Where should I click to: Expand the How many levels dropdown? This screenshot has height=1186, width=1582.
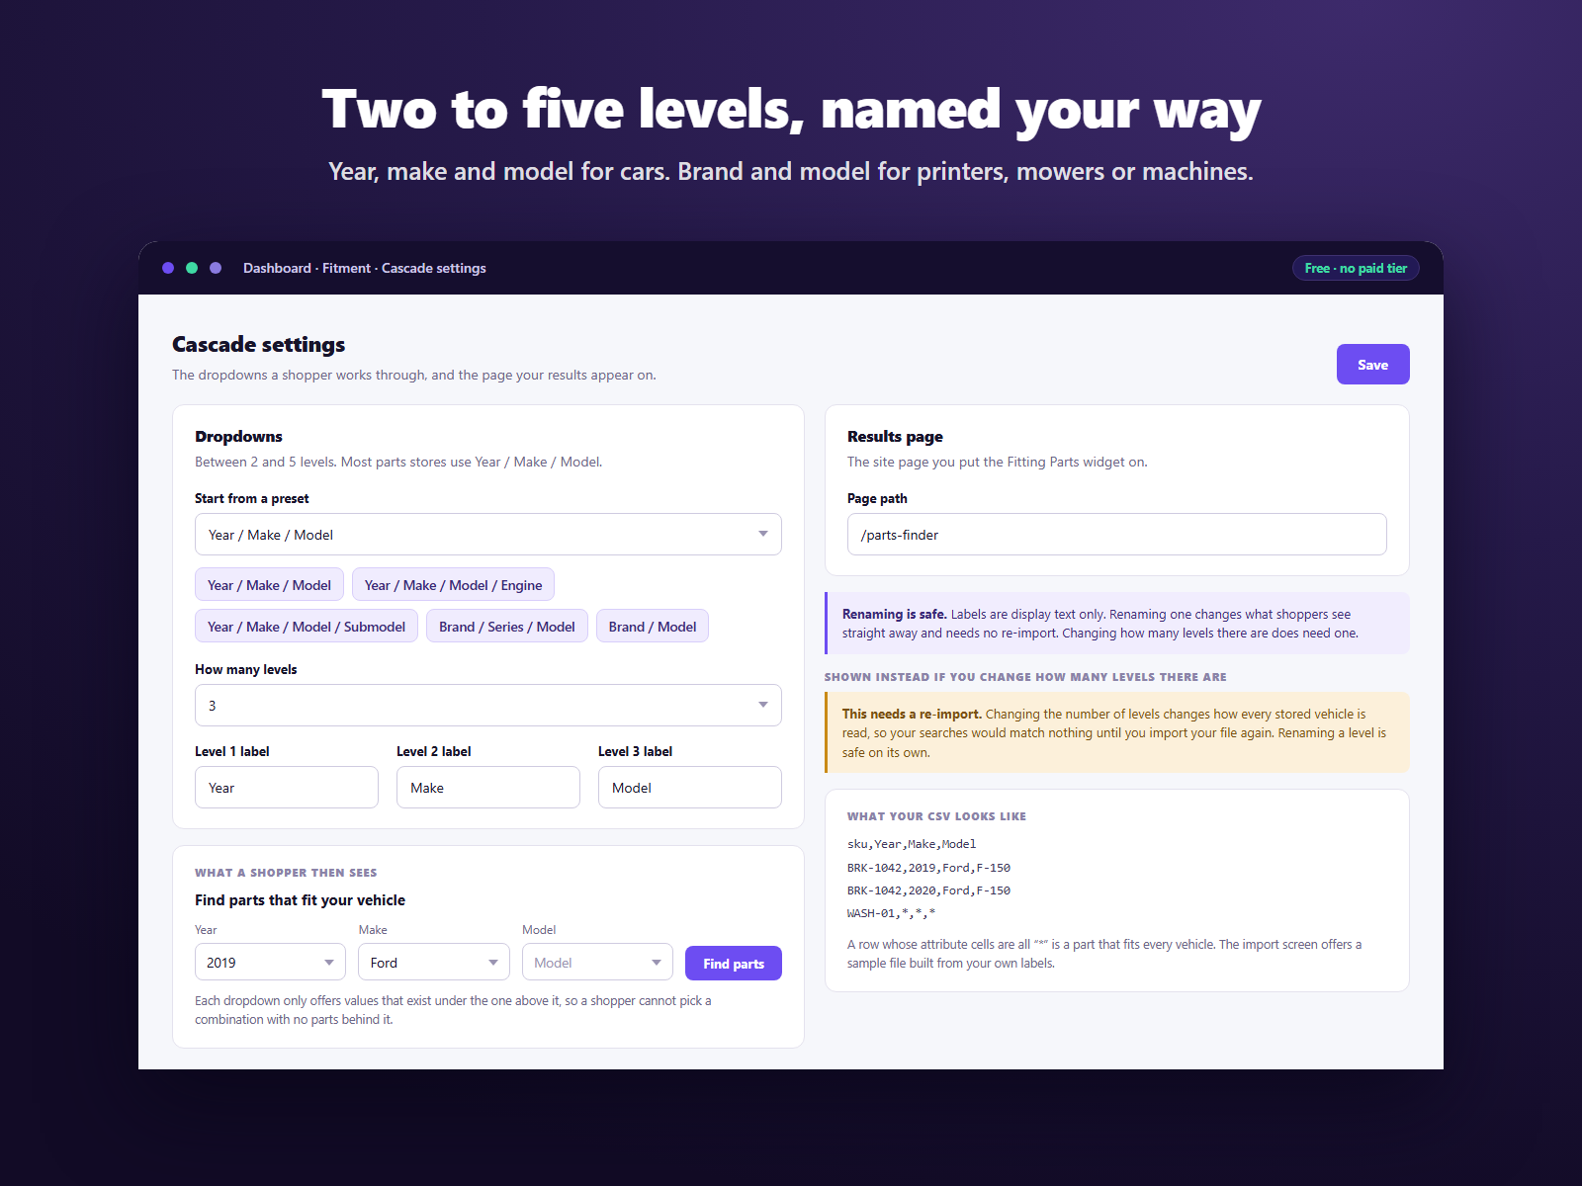(488, 706)
